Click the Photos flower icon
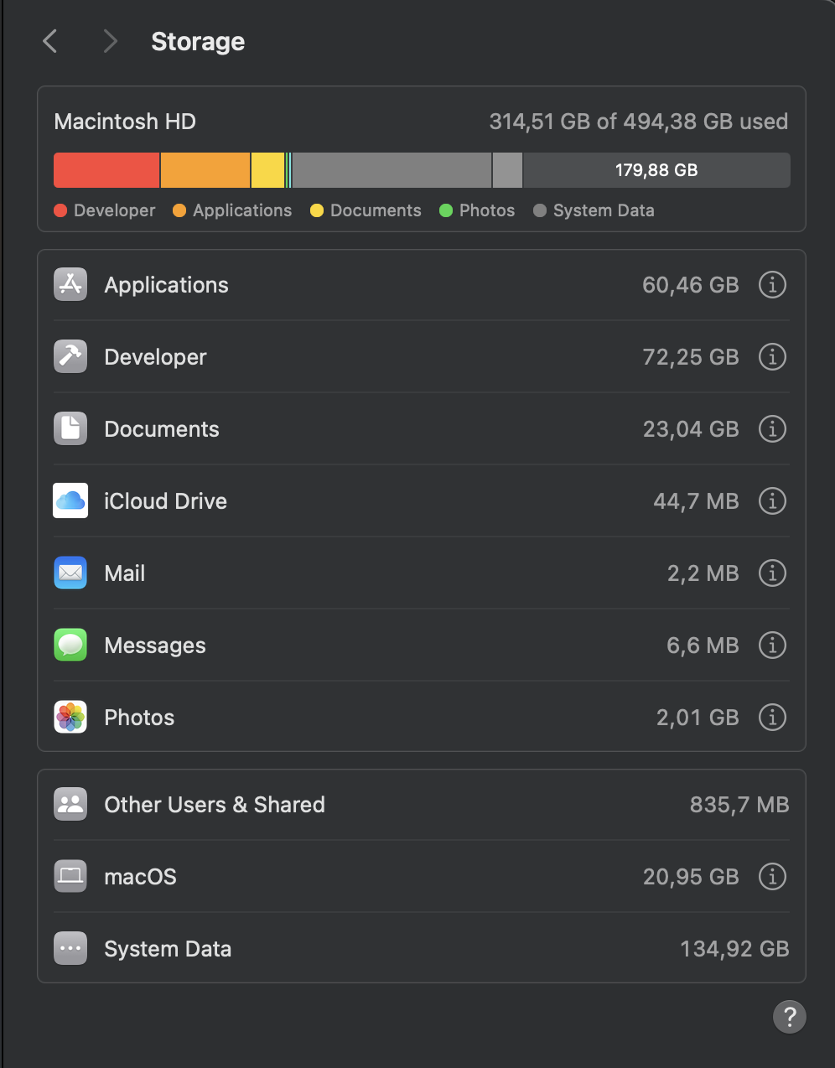This screenshot has height=1068, width=835. [x=70, y=718]
